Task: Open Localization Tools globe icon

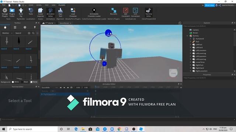Action: click(31, 11)
